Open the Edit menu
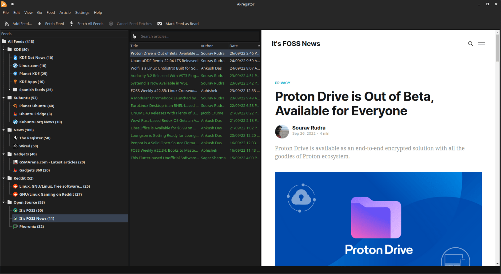 tap(16, 13)
